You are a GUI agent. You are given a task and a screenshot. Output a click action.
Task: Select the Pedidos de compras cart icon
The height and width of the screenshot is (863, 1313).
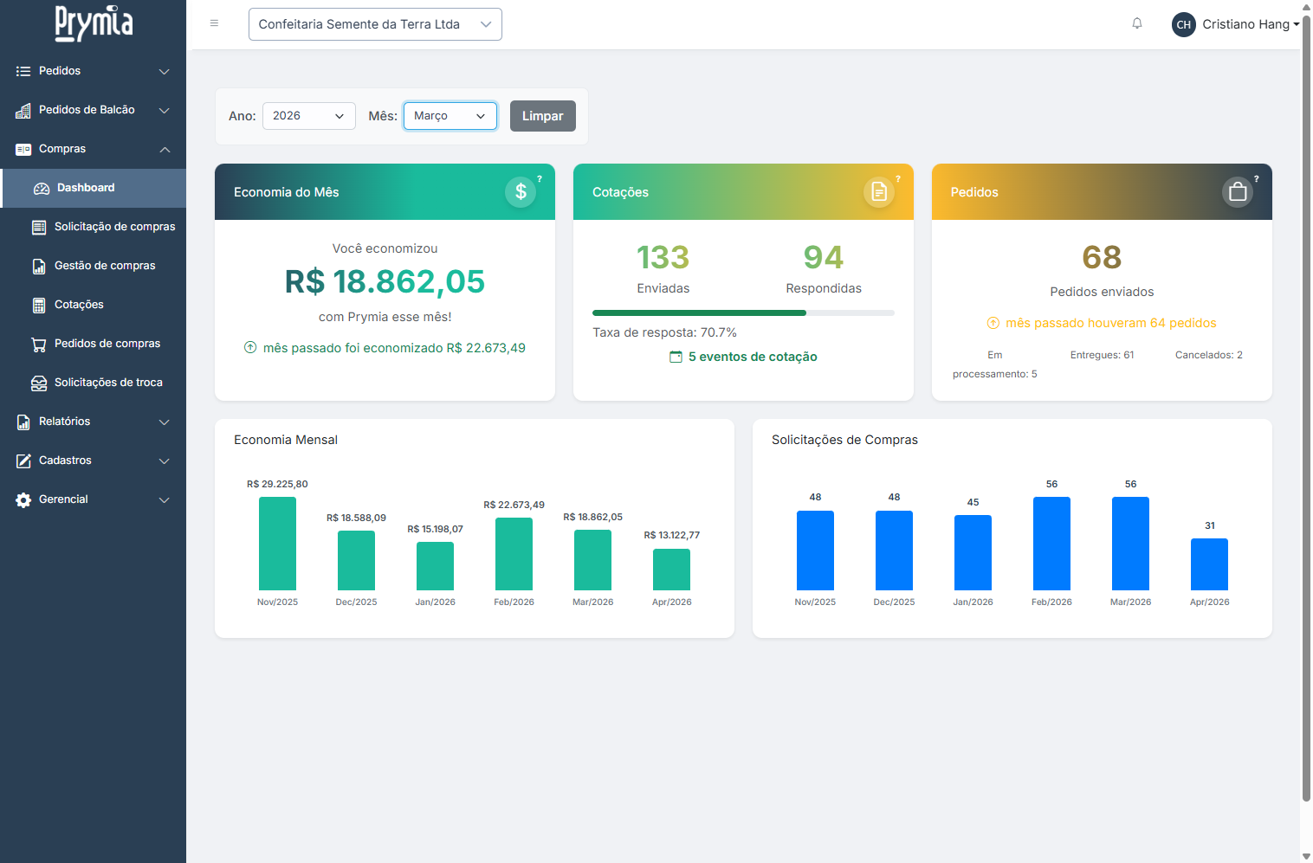40,344
